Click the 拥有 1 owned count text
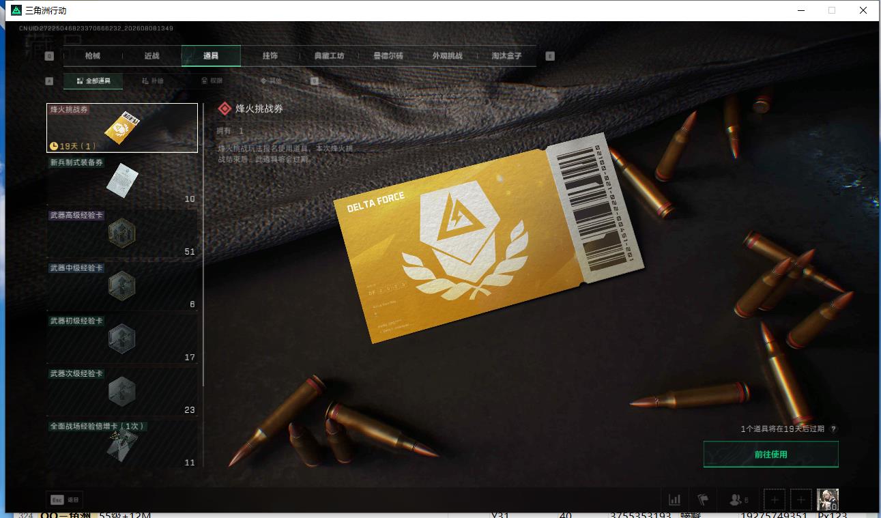The image size is (881, 518). (x=231, y=130)
